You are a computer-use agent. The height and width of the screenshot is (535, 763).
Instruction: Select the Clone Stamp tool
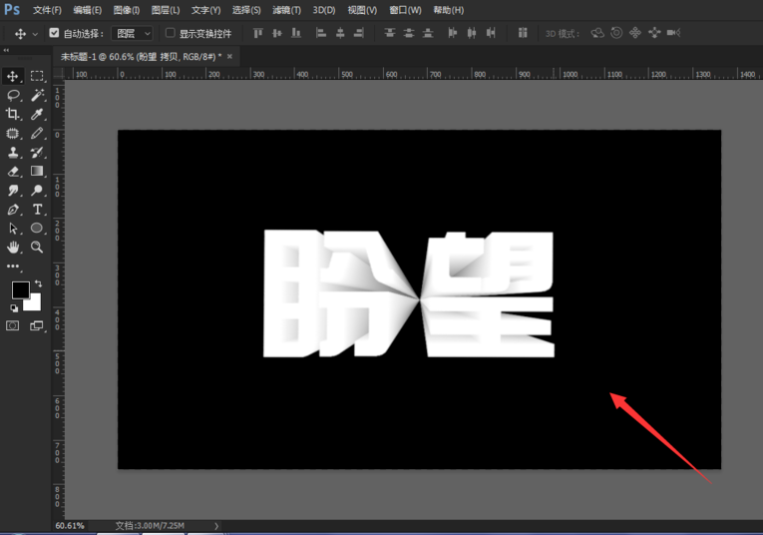tap(14, 153)
